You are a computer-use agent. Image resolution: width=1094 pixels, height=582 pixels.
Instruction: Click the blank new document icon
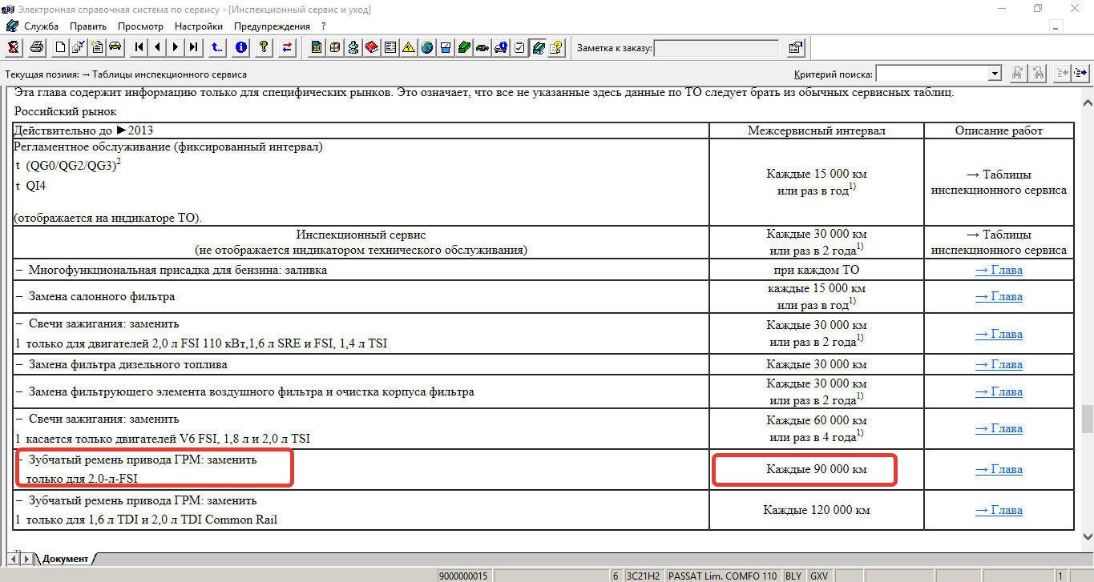[60, 47]
